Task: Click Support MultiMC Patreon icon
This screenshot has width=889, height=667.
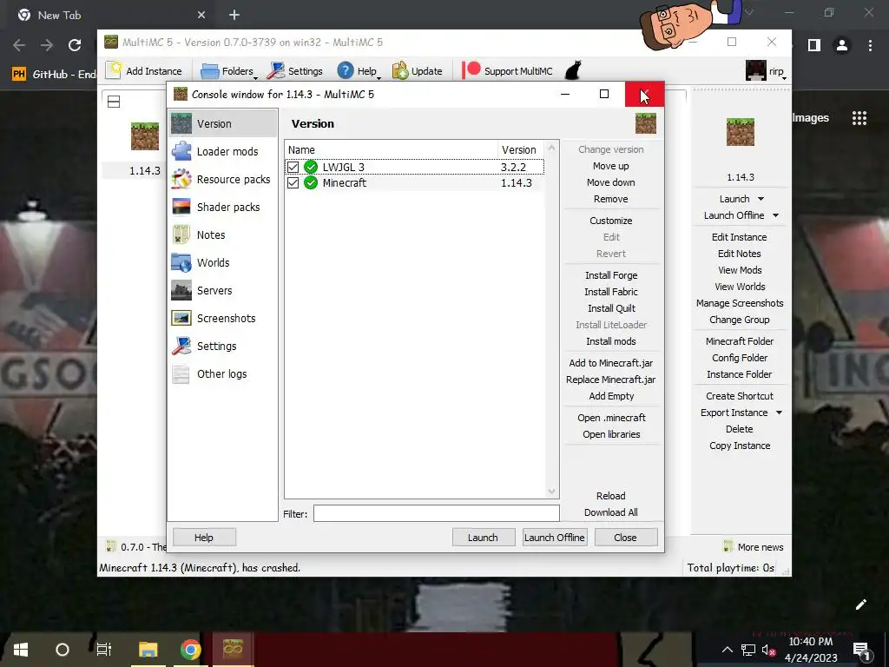Action: point(471,70)
